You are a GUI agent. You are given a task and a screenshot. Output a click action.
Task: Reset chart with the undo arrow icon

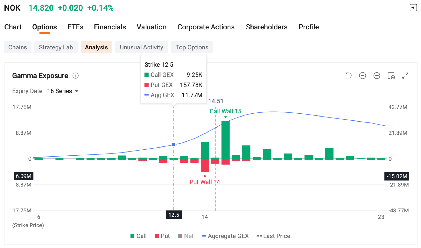point(348,76)
